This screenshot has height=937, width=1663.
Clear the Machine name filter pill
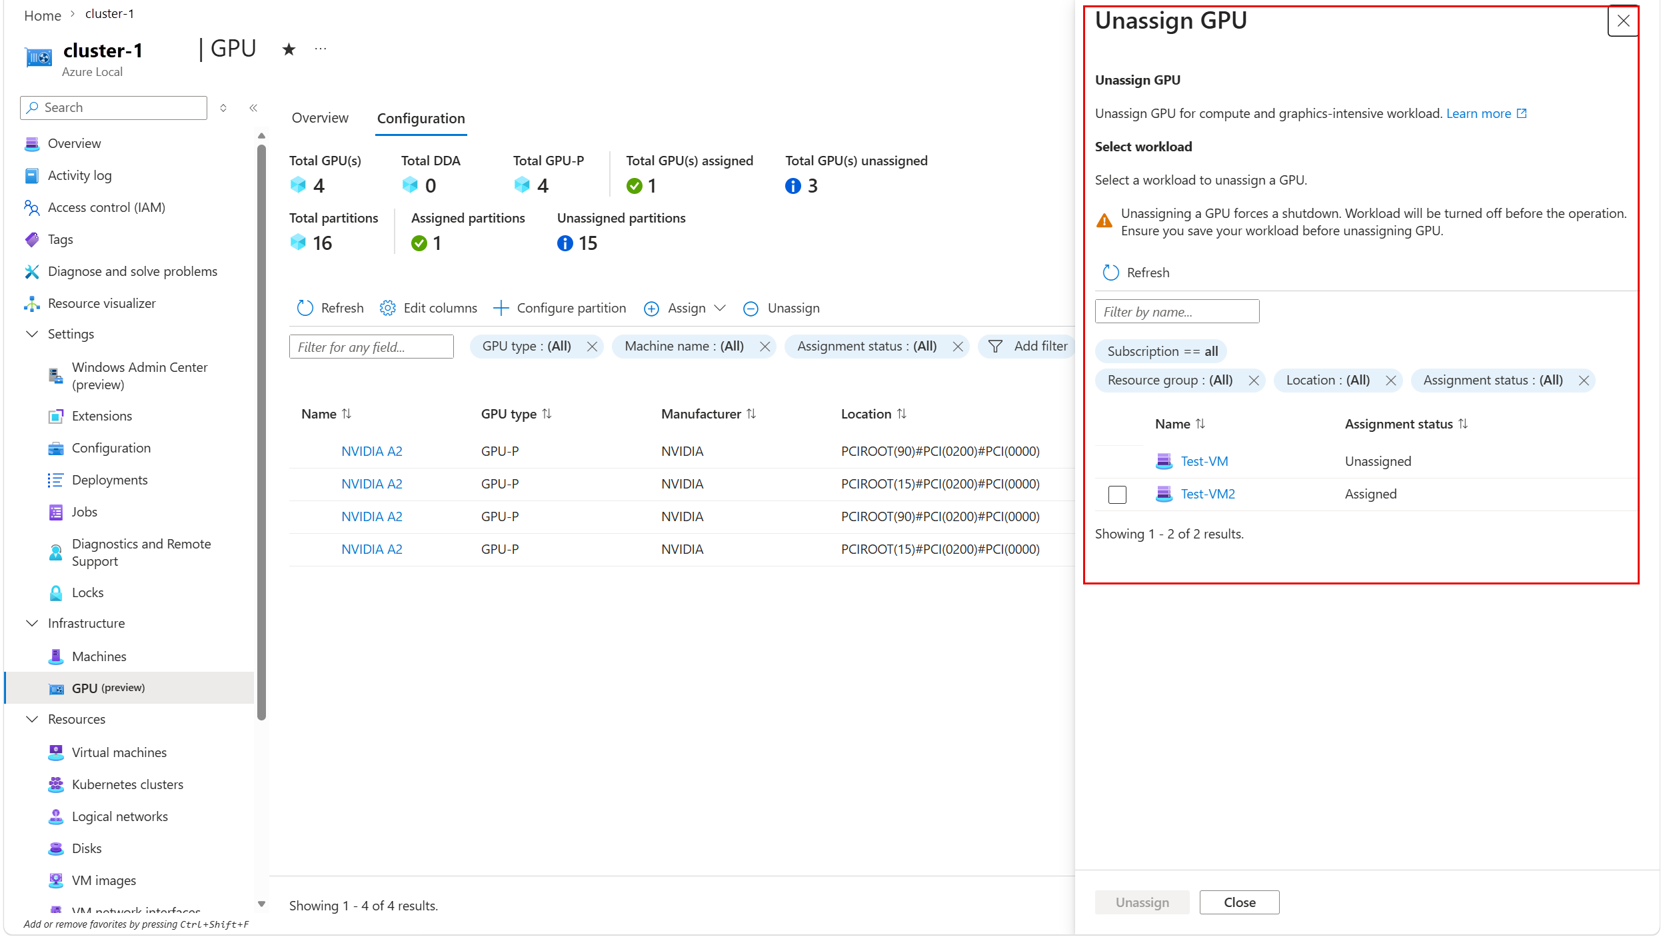pyautogui.click(x=765, y=347)
